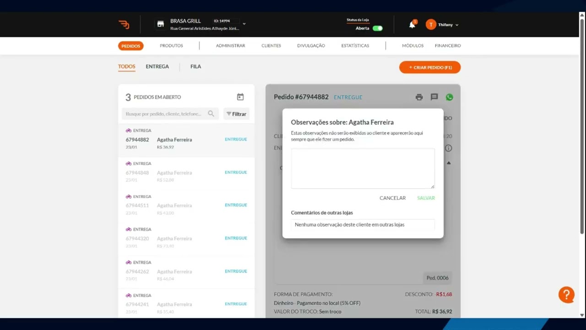Toggle the Aberta store status switch
Image resolution: width=586 pixels, height=330 pixels.
(x=378, y=28)
